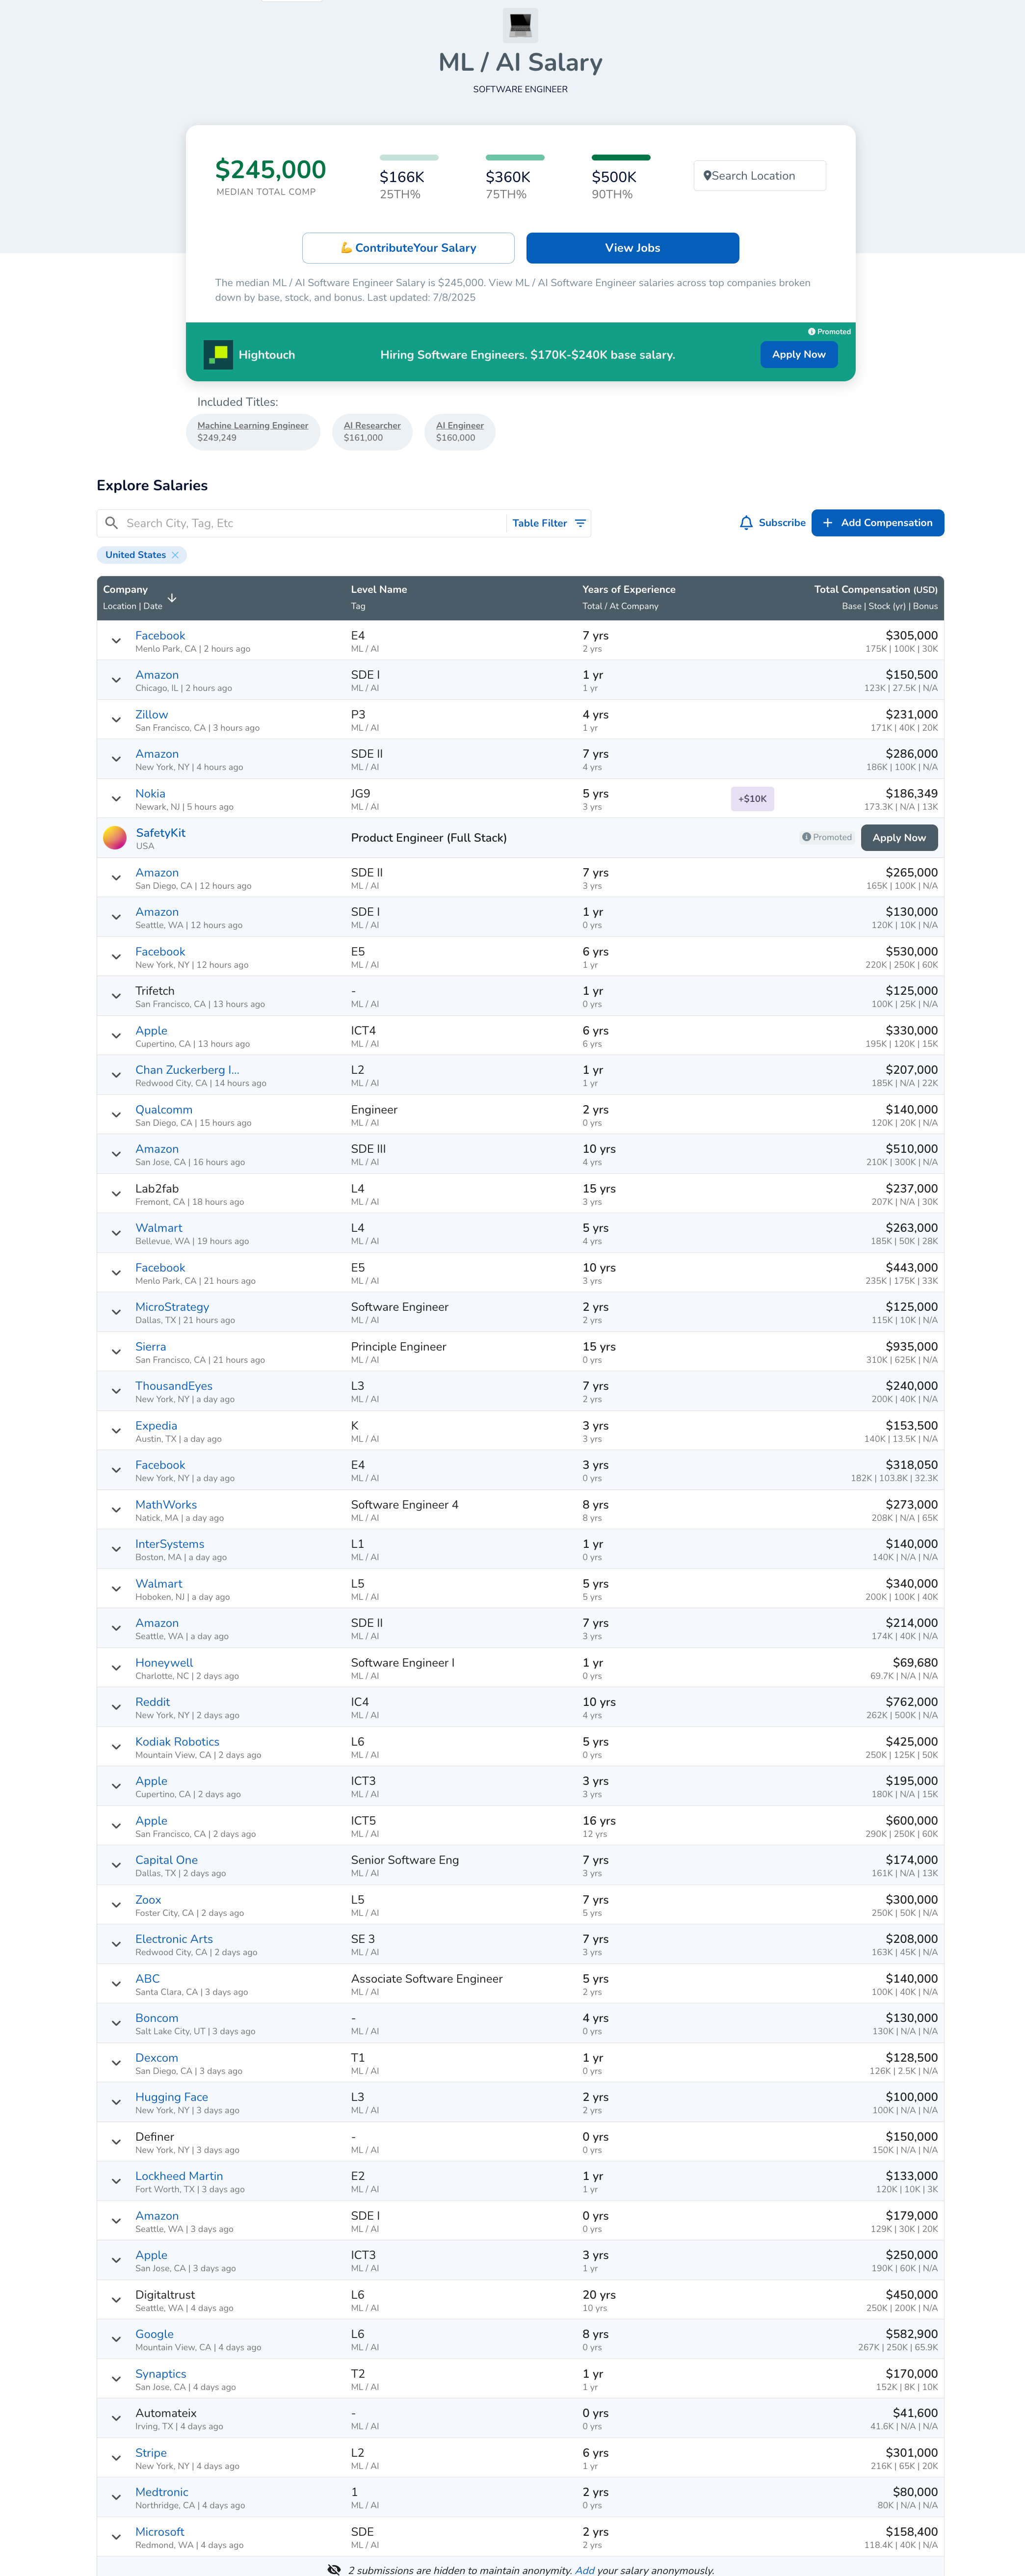1025x2576 pixels.
Task: Click the Promoted info label on SafetyKit row
Action: (x=827, y=838)
